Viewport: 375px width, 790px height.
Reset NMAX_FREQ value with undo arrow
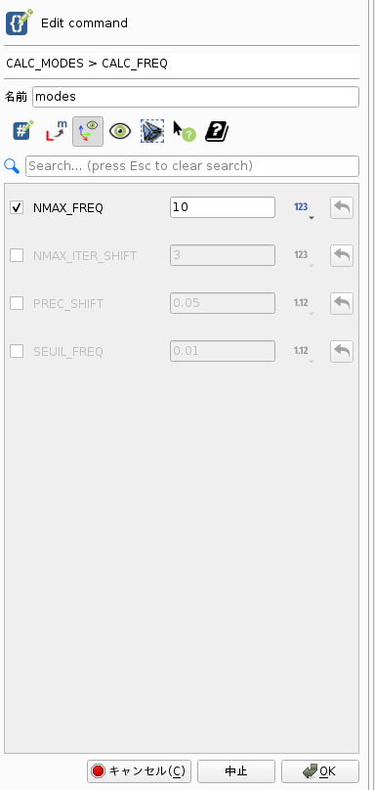pos(342,207)
